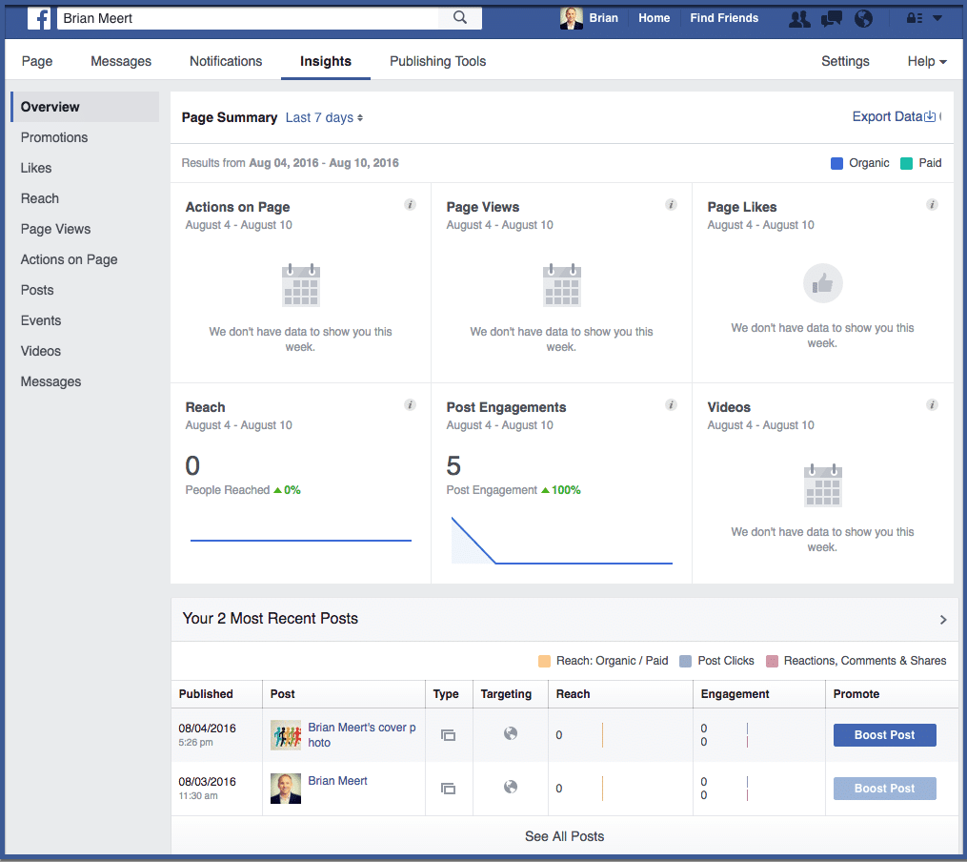Open Posts in the sidebar

37,290
